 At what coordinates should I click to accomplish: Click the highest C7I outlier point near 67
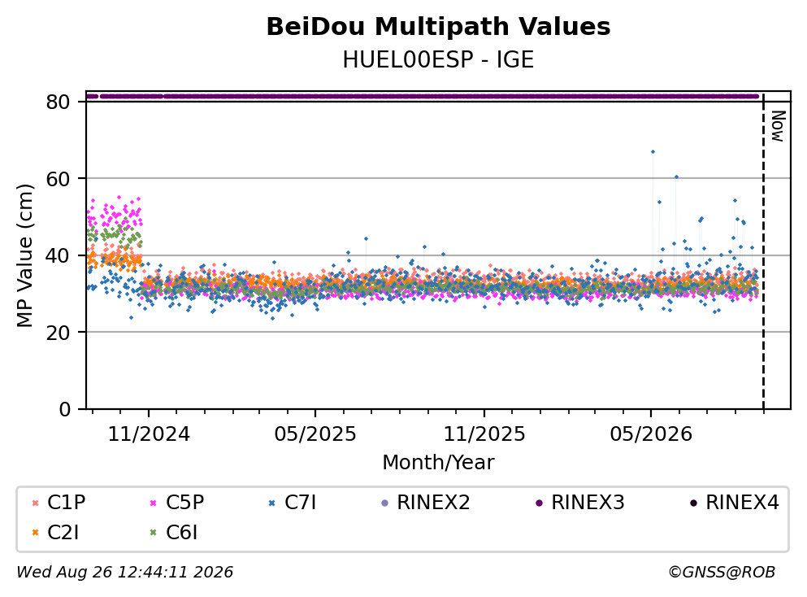(653, 151)
